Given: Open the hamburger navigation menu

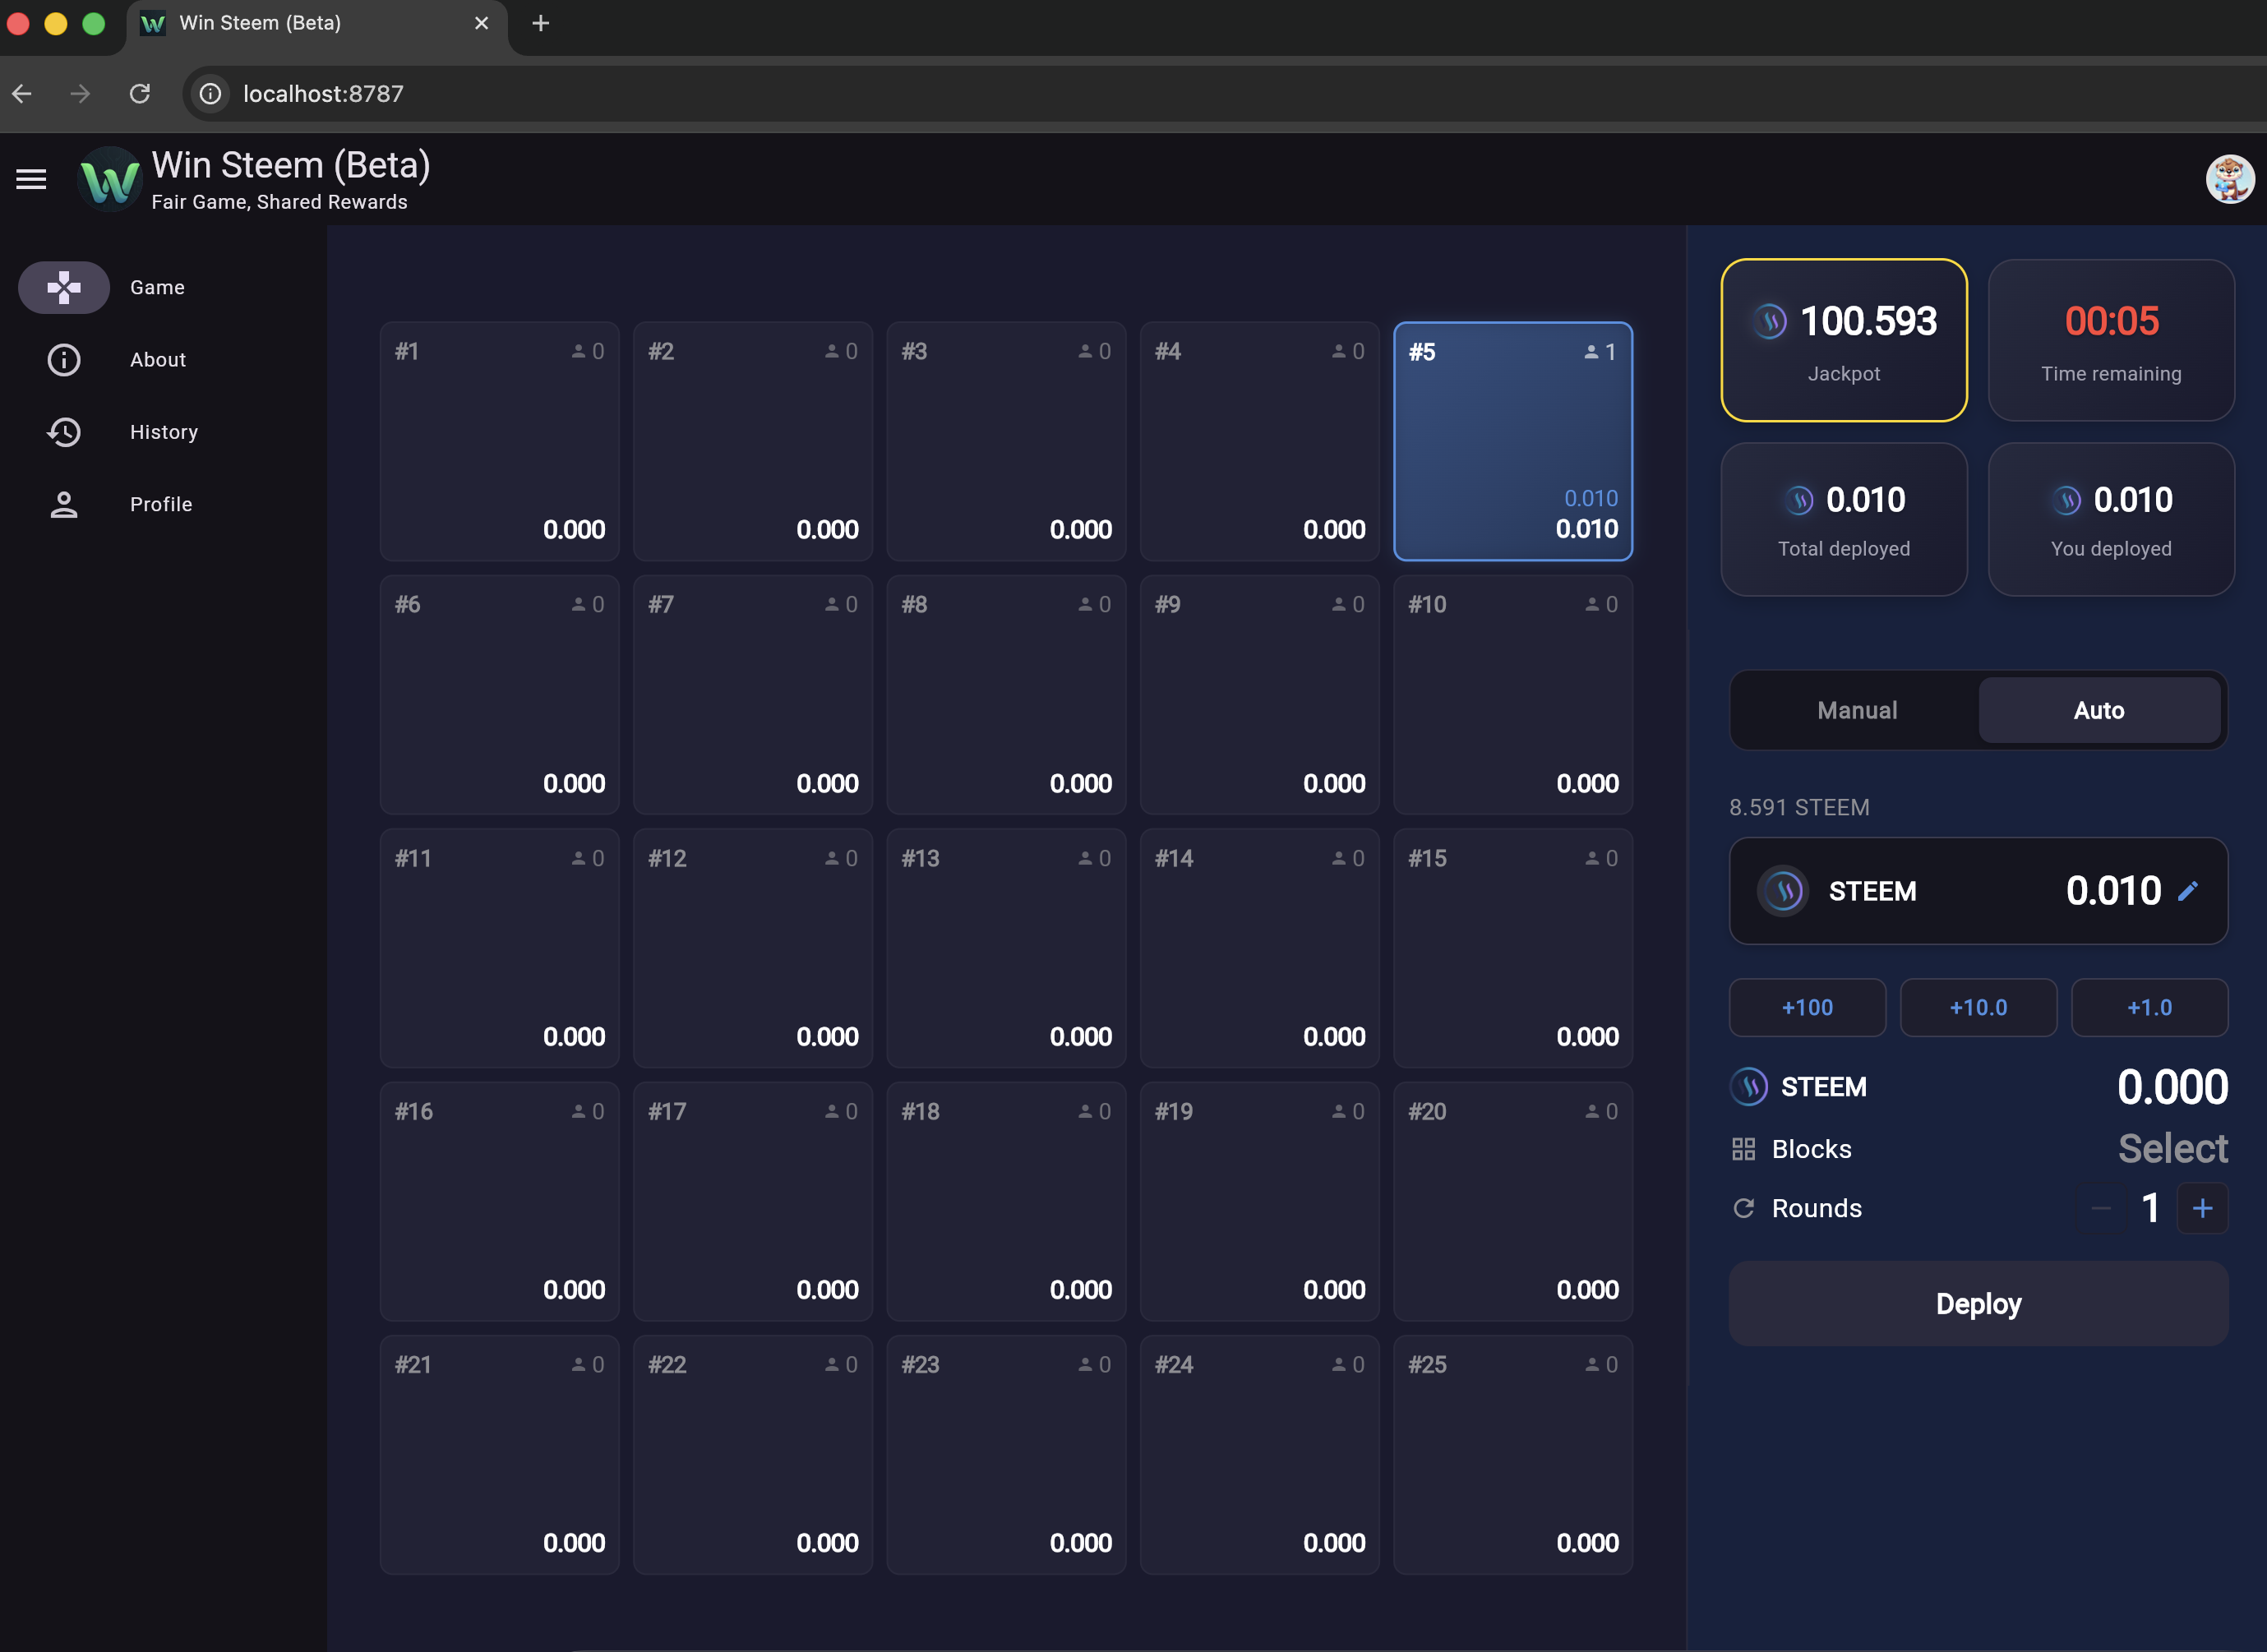Looking at the screenshot, I should point(31,179).
